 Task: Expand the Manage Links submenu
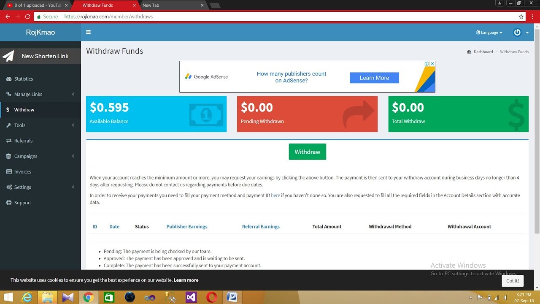coord(40,94)
